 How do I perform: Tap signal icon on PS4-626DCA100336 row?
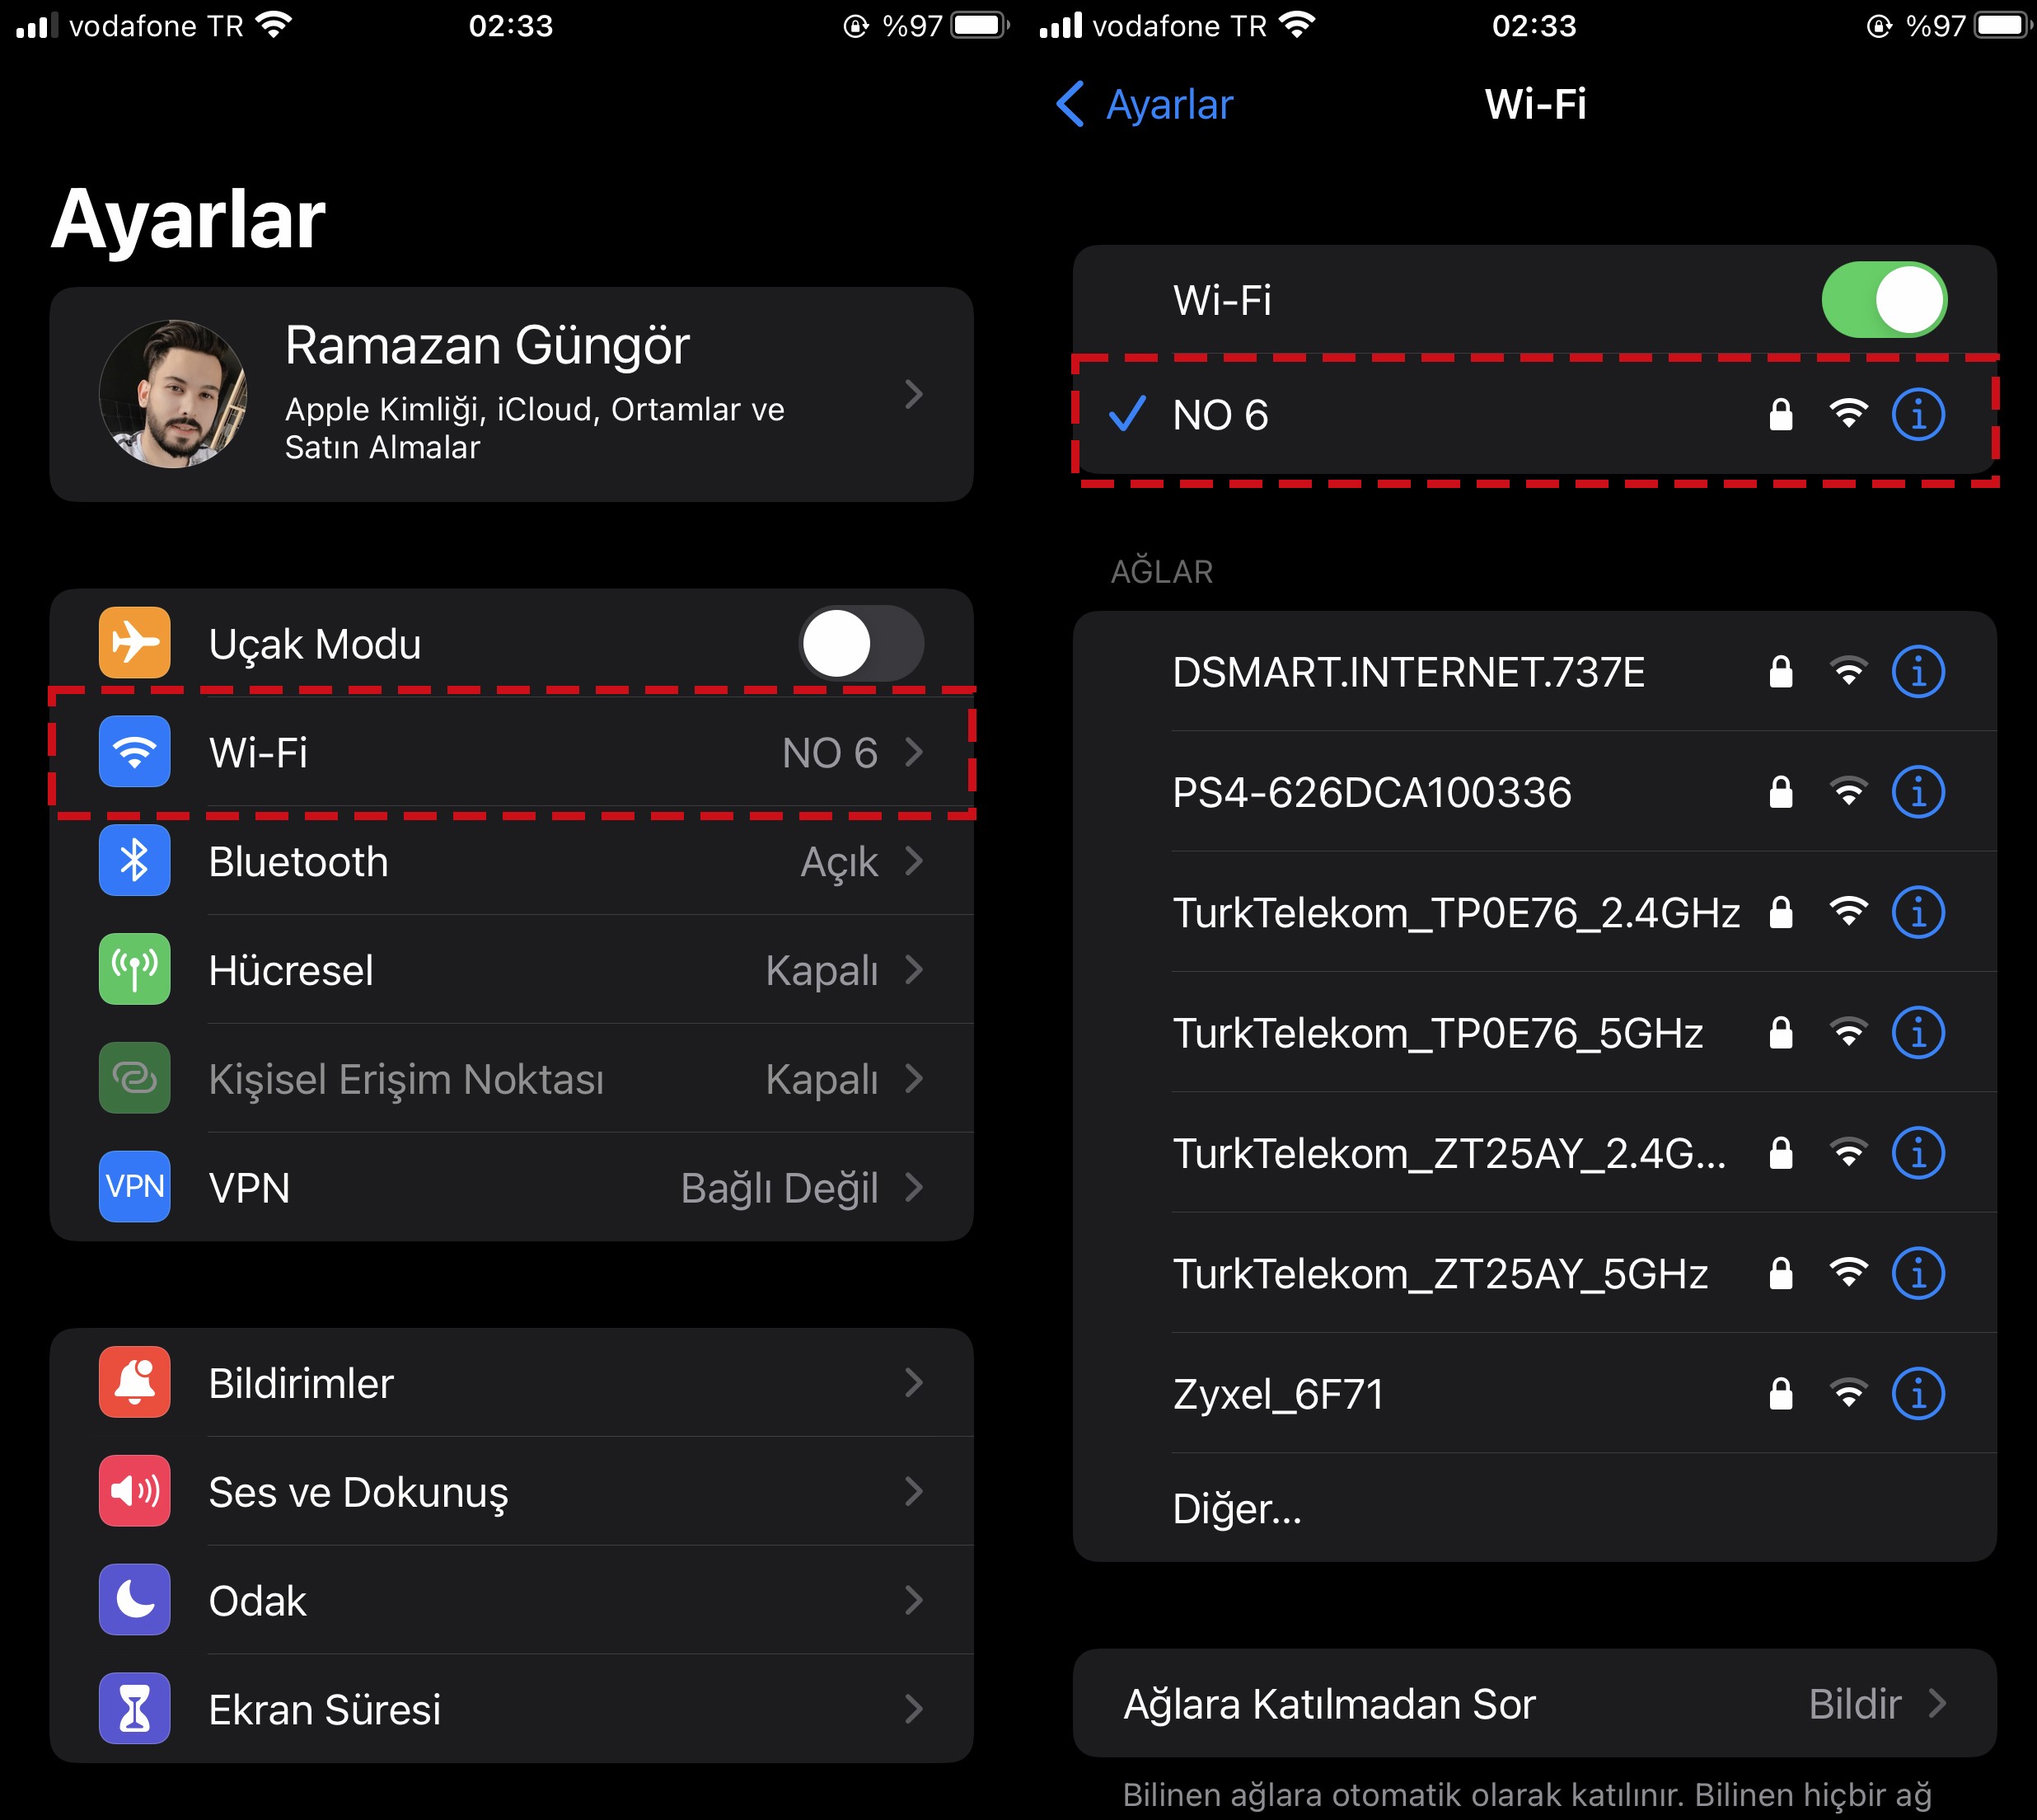pos(1848,792)
